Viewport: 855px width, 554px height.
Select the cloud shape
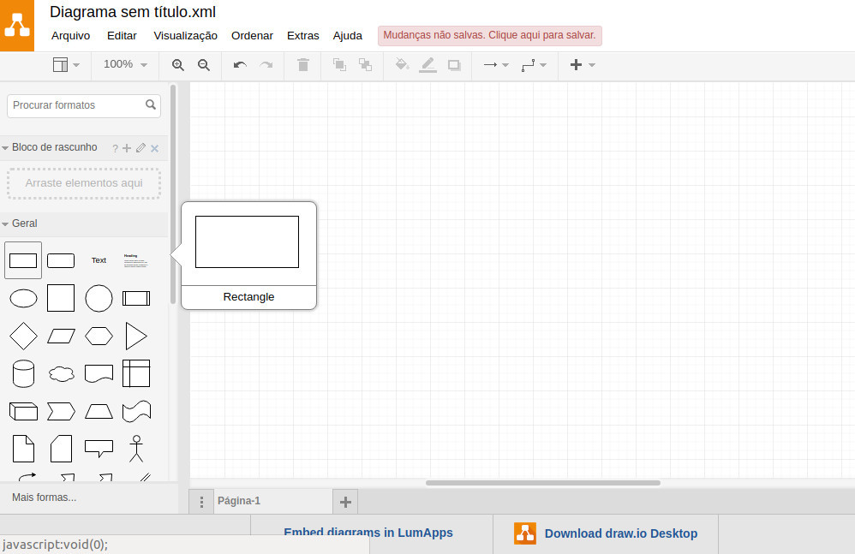[61, 373]
